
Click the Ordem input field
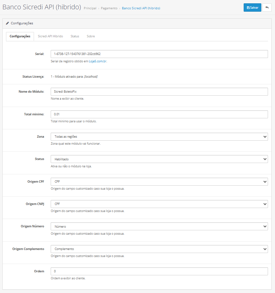tap(159, 271)
